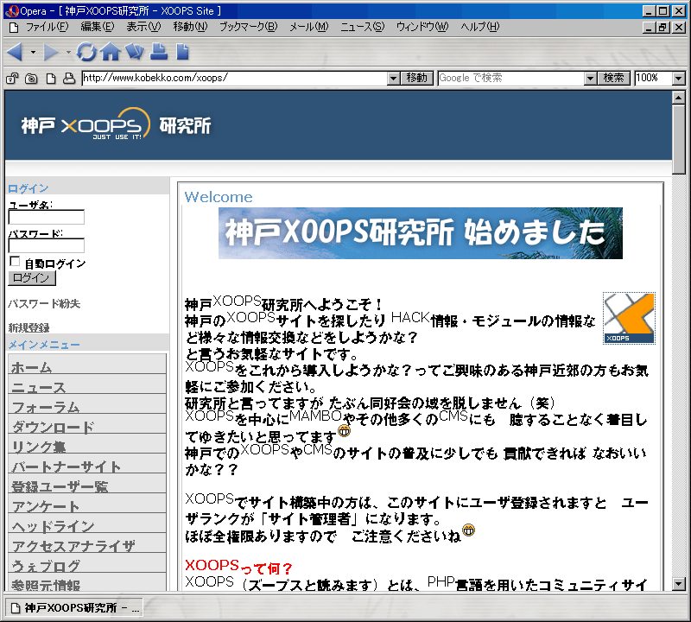Viewport: 691px width, 622px height.
Task: Open the ニュース(S) menu in the menu bar
Action: tap(363, 28)
